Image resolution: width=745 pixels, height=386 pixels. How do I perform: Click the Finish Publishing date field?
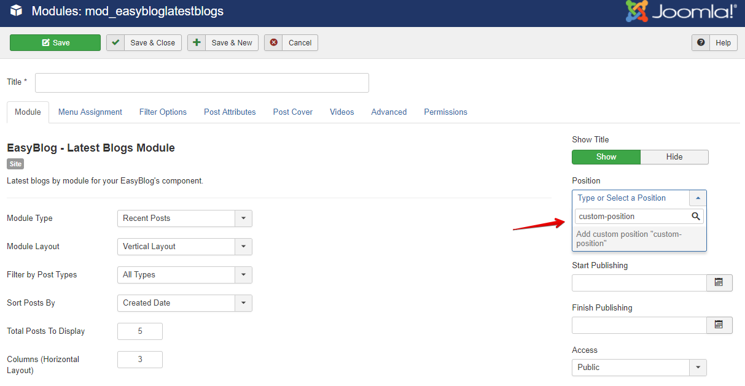click(639, 325)
